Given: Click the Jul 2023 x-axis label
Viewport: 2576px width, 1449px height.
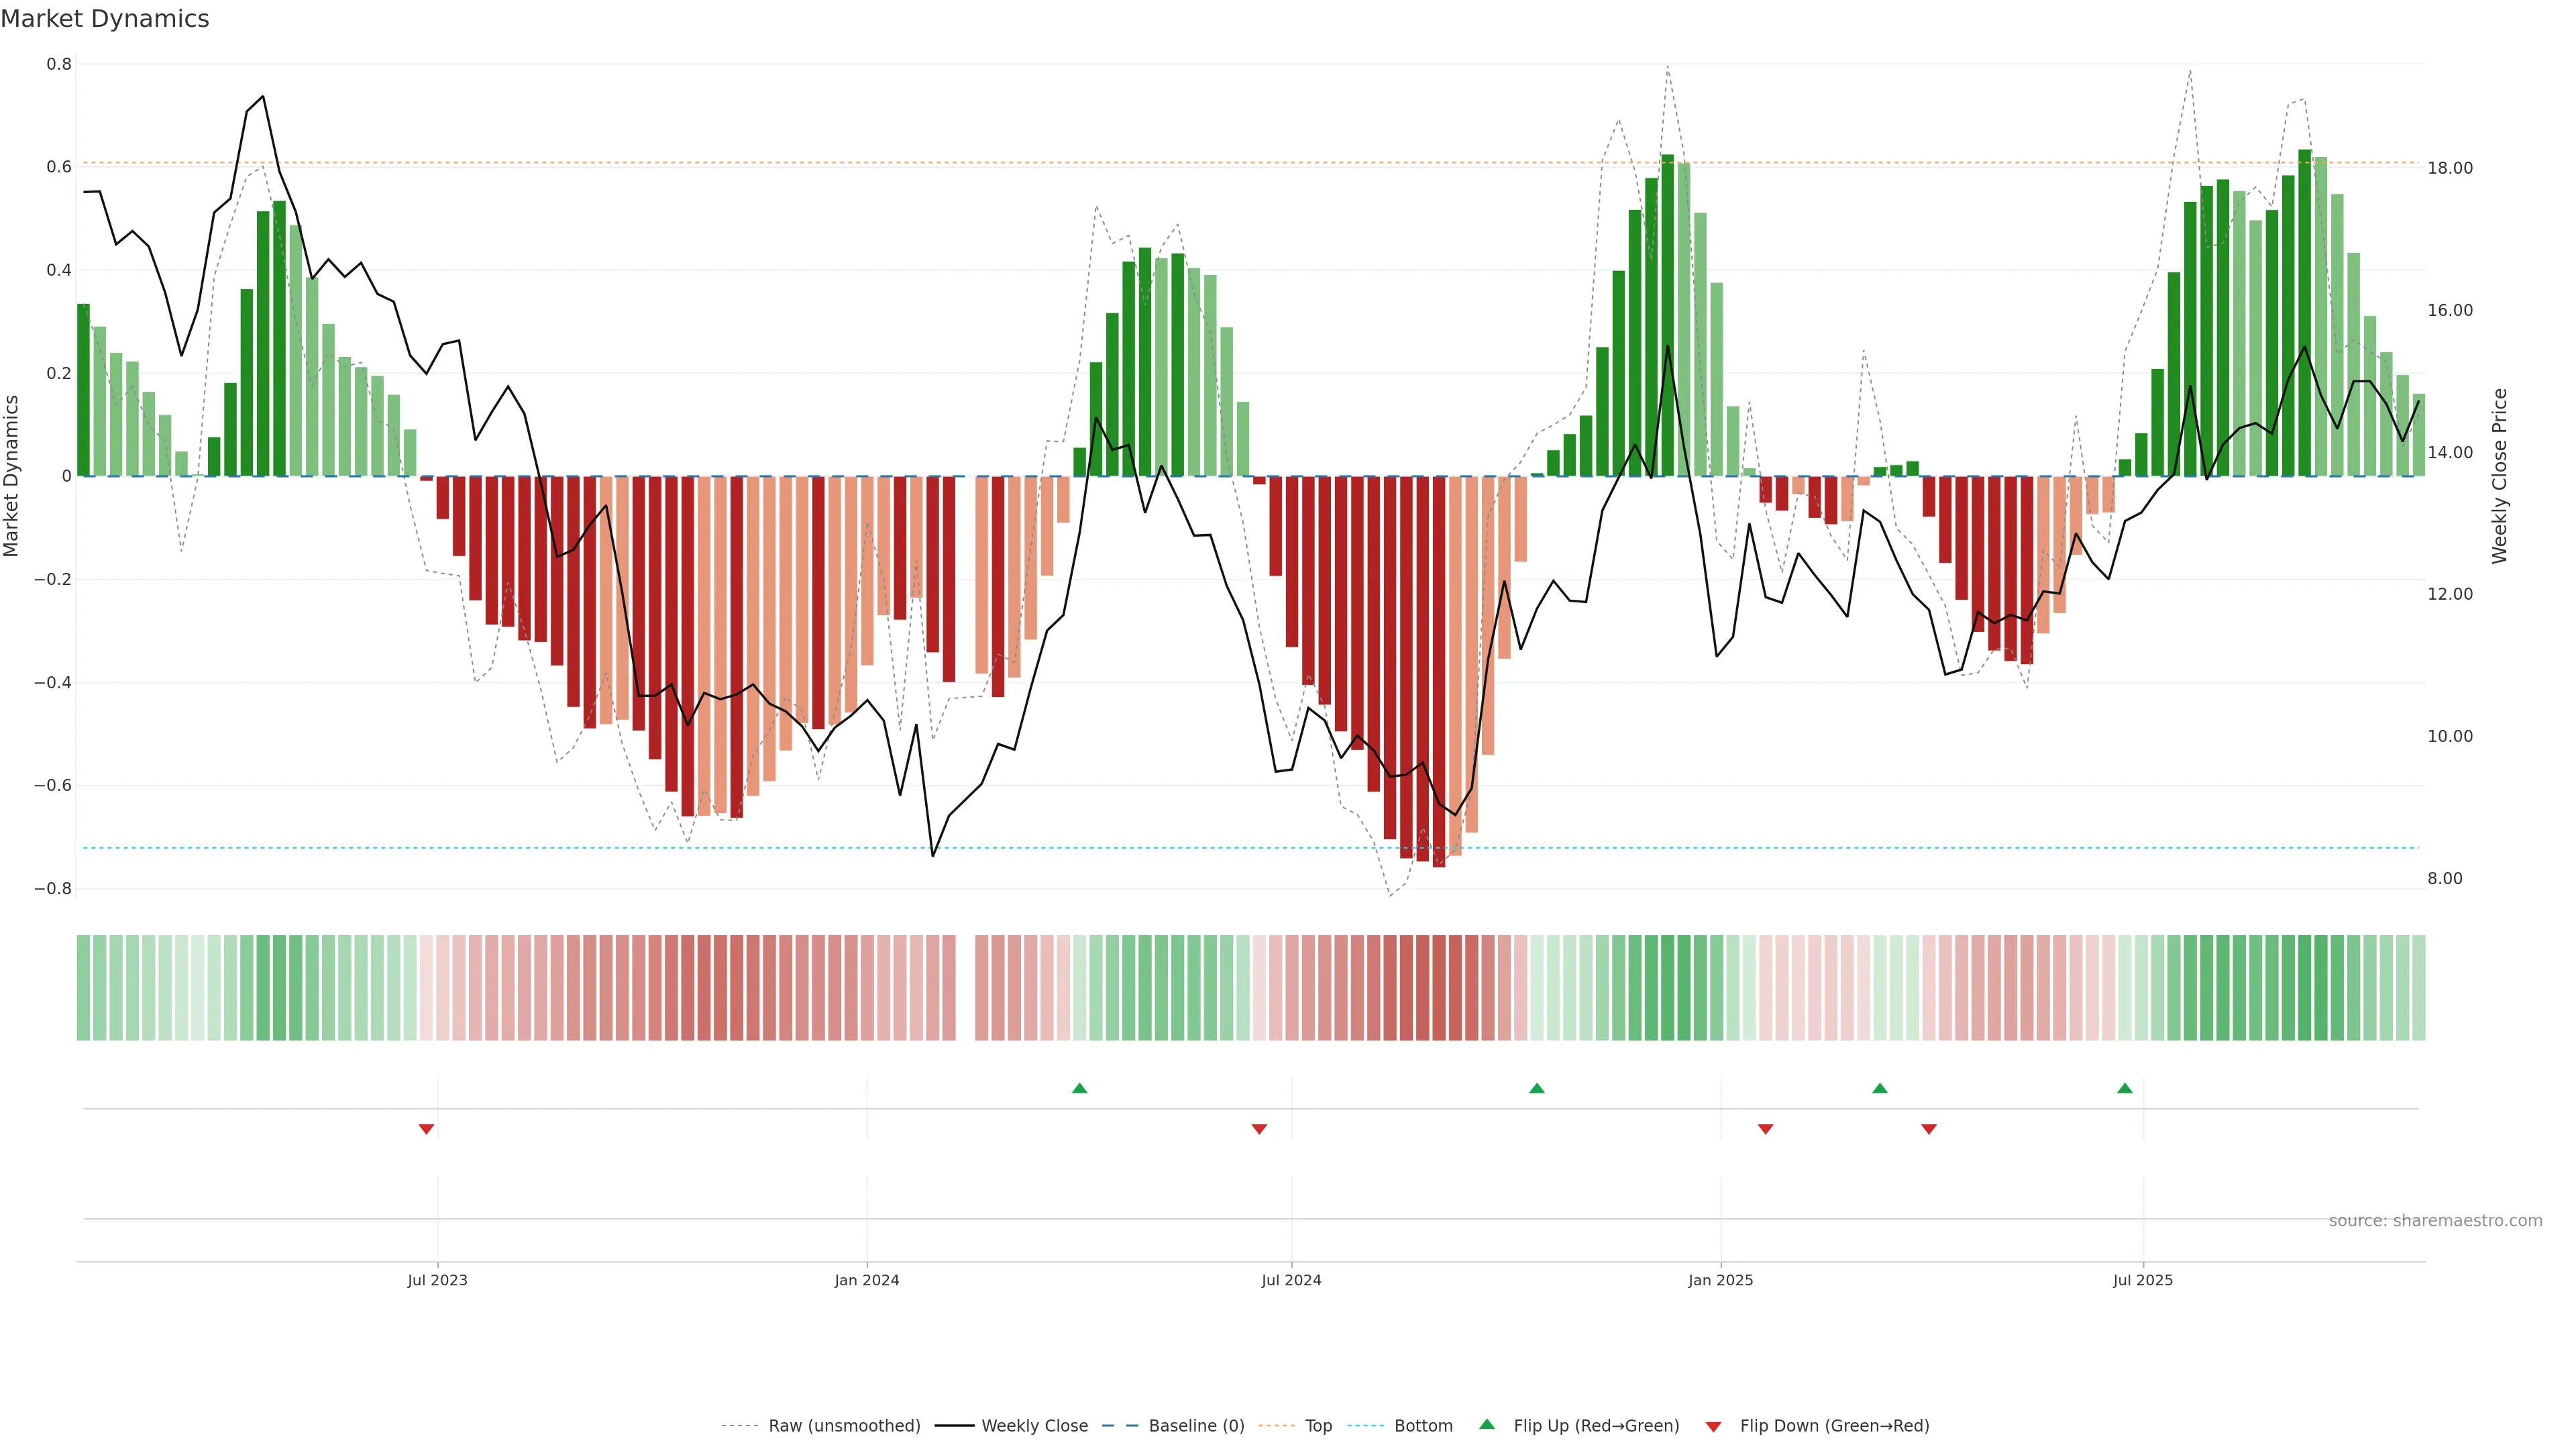Looking at the screenshot, I should [x=437, y=1280].
